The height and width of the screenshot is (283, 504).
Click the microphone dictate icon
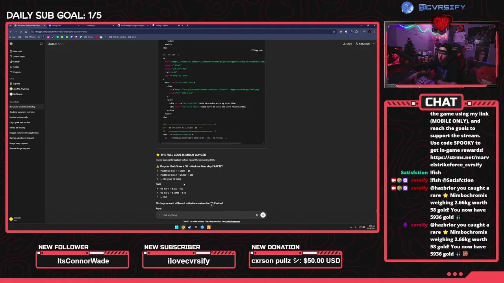tap(257, 215)
